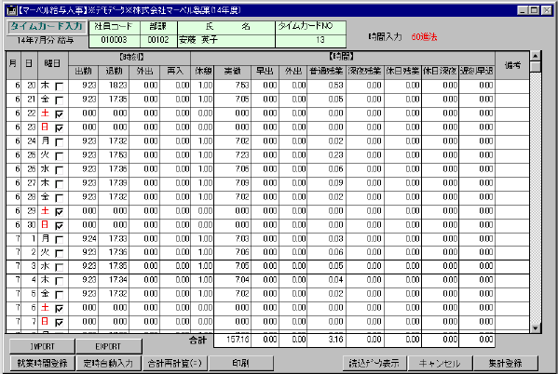Image resolution: width=558 pixels, height=374 pixels.
Task: Close the マーベル給与人事 window
Action: pyautogui.click(x=547, y=10)
